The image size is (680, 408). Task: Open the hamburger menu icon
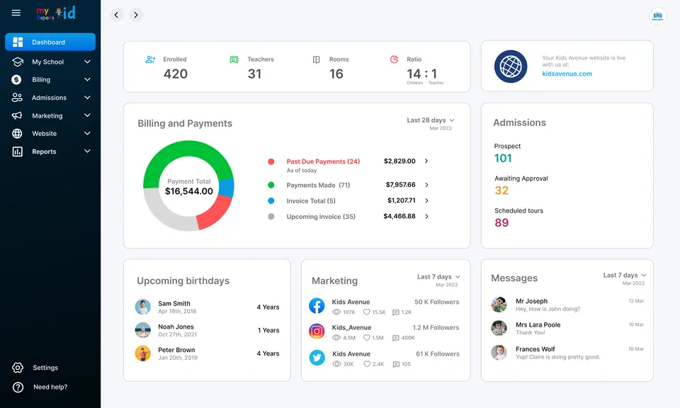(x=16, y=13)
